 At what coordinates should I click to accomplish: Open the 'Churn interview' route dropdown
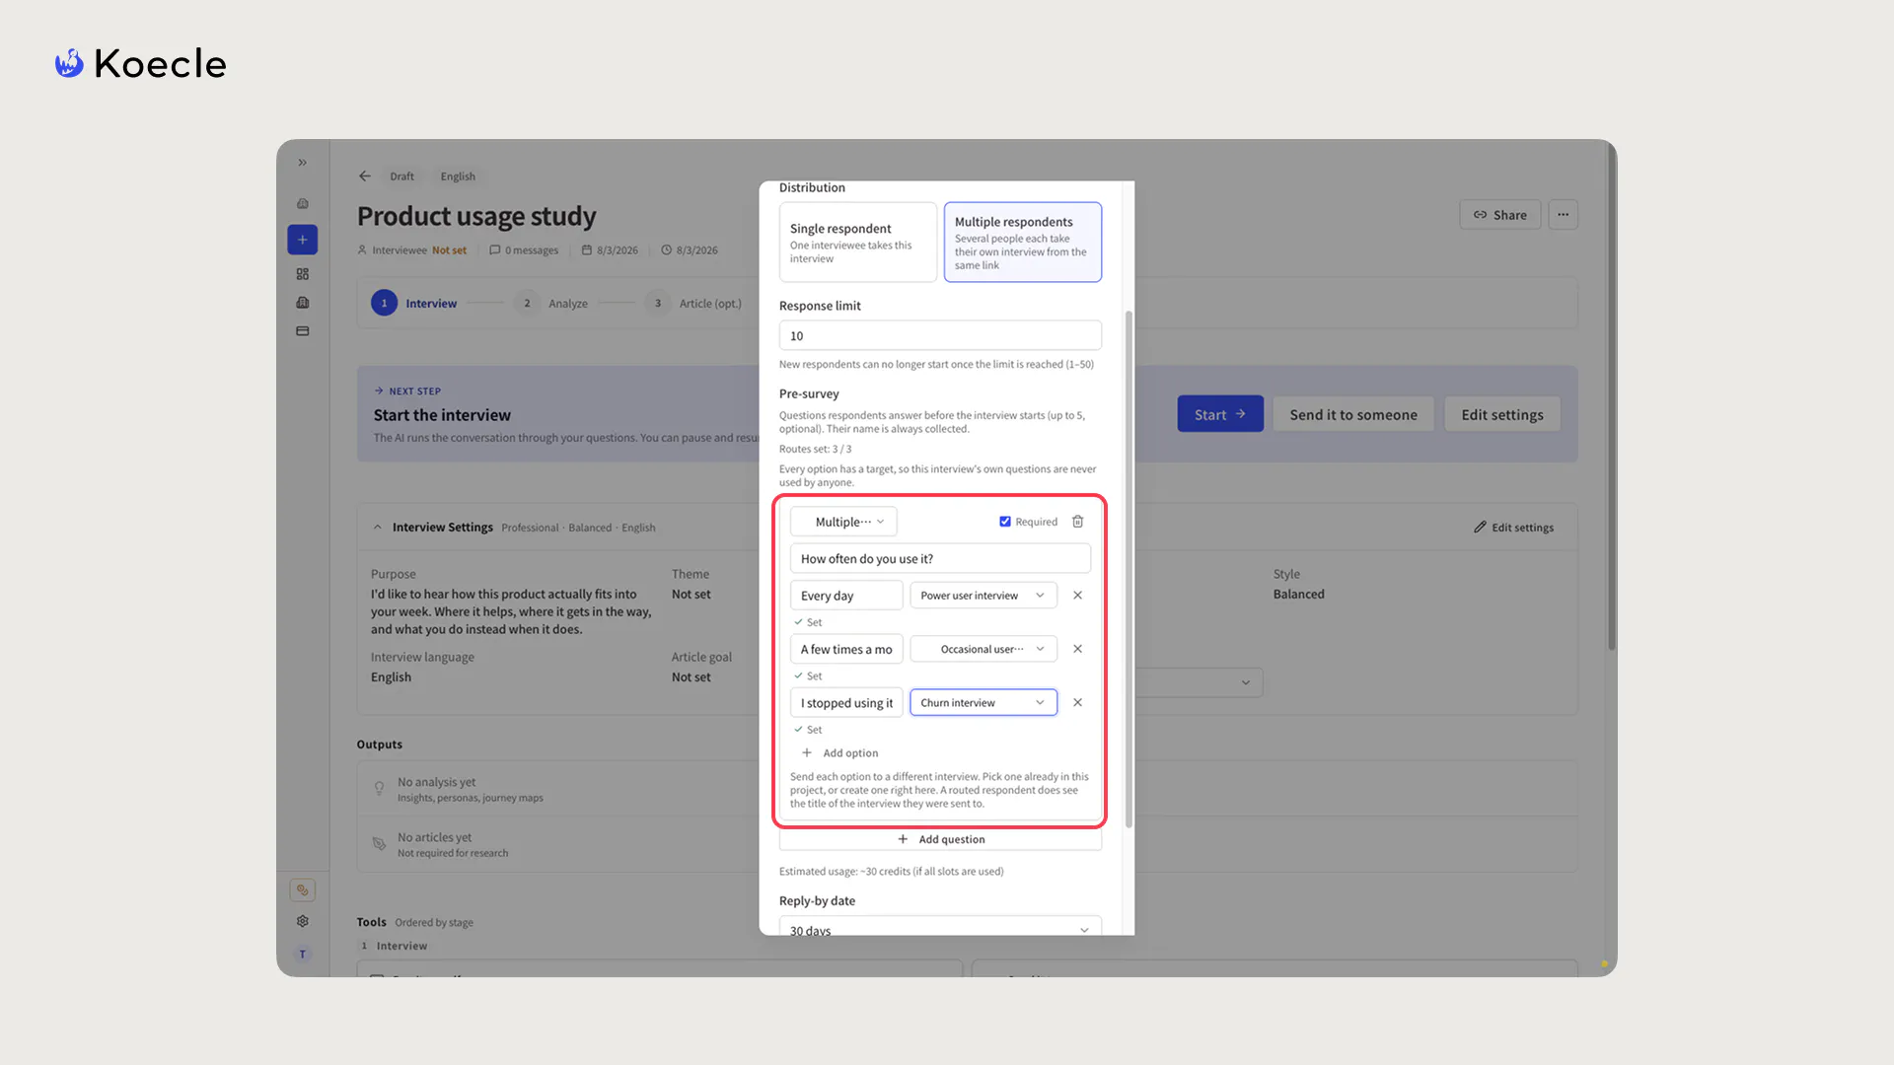(983, 703)
